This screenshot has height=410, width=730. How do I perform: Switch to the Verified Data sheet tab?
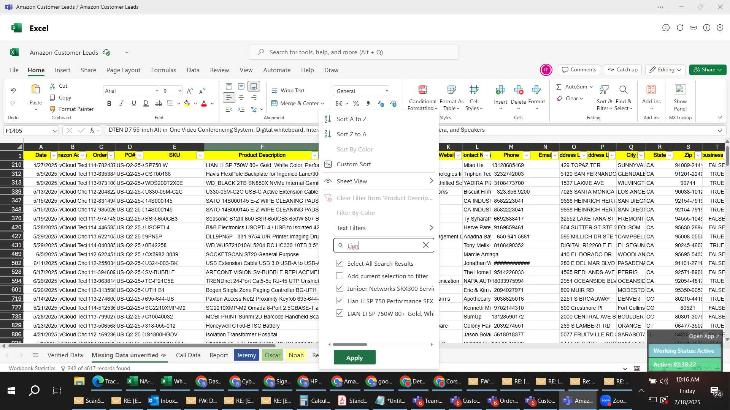pos(65,355)
